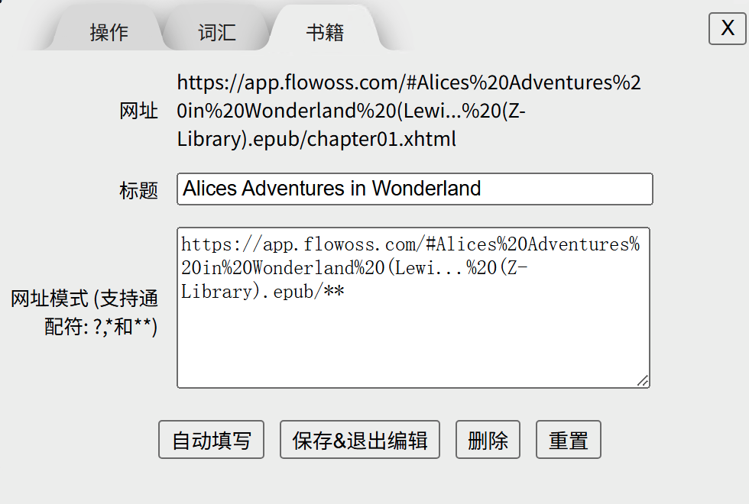Click the 网址 field label
The height and width of the screenshot is (504, 749).
[138, 111]
